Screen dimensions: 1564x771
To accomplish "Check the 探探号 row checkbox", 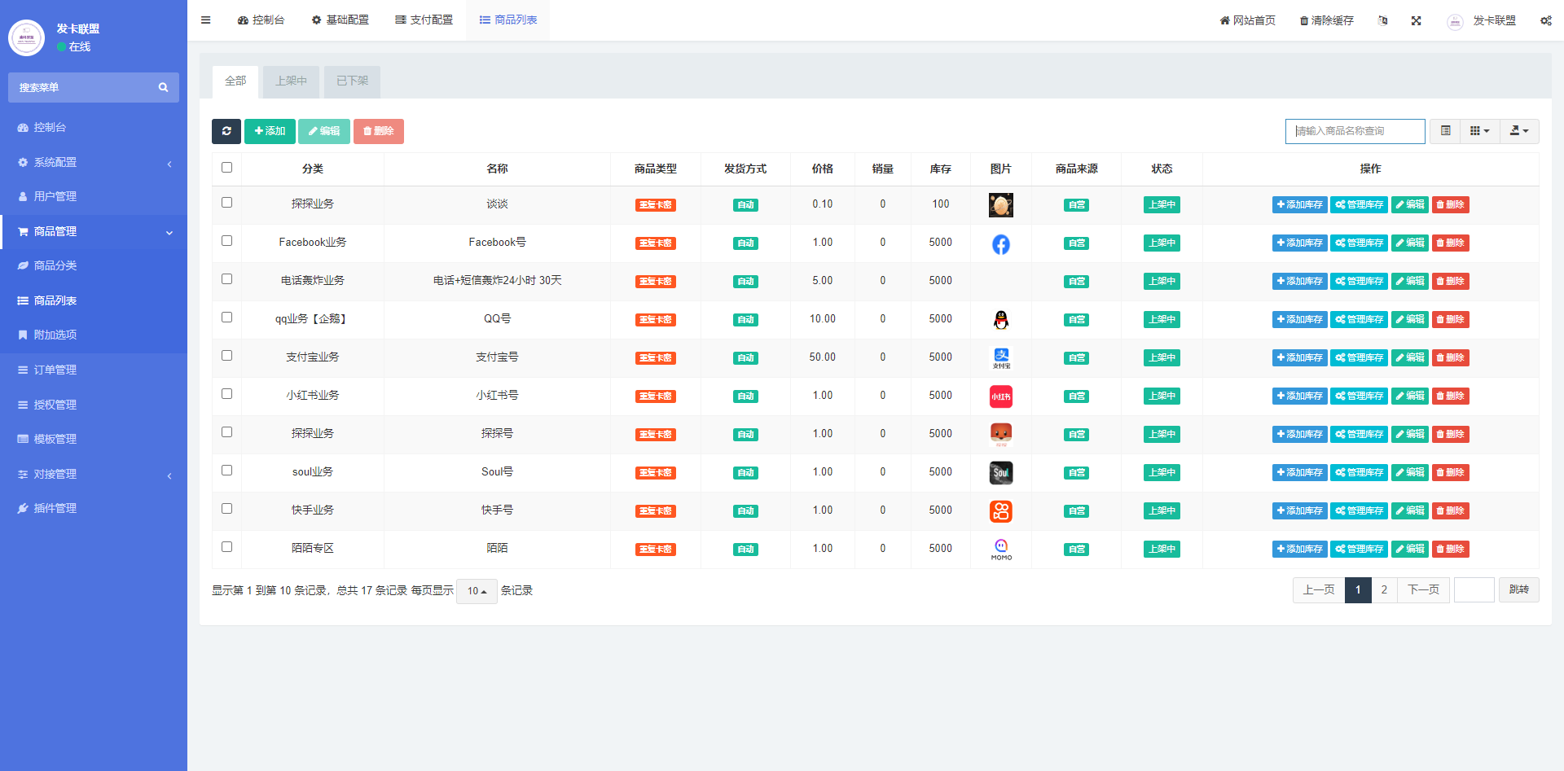I will (x=226, y=432).
